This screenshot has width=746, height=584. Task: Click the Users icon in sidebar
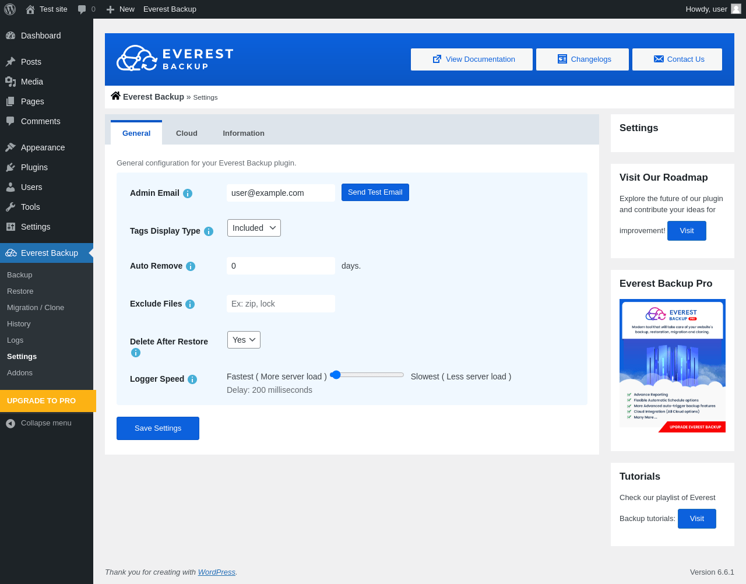click(x=10, y=187)
